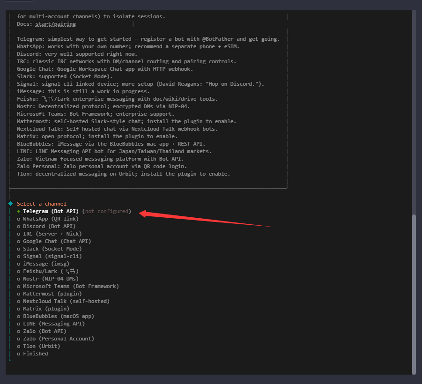Screen dimensions: 422x384
Task: Click the terminal vertical scrollbar thumb
Action: 414,294
